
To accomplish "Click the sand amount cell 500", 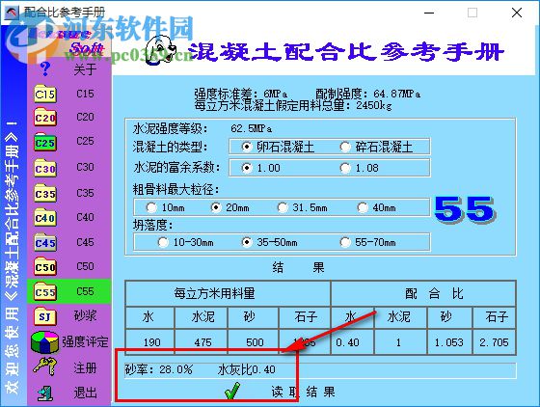I will click(x=254, y=342).
